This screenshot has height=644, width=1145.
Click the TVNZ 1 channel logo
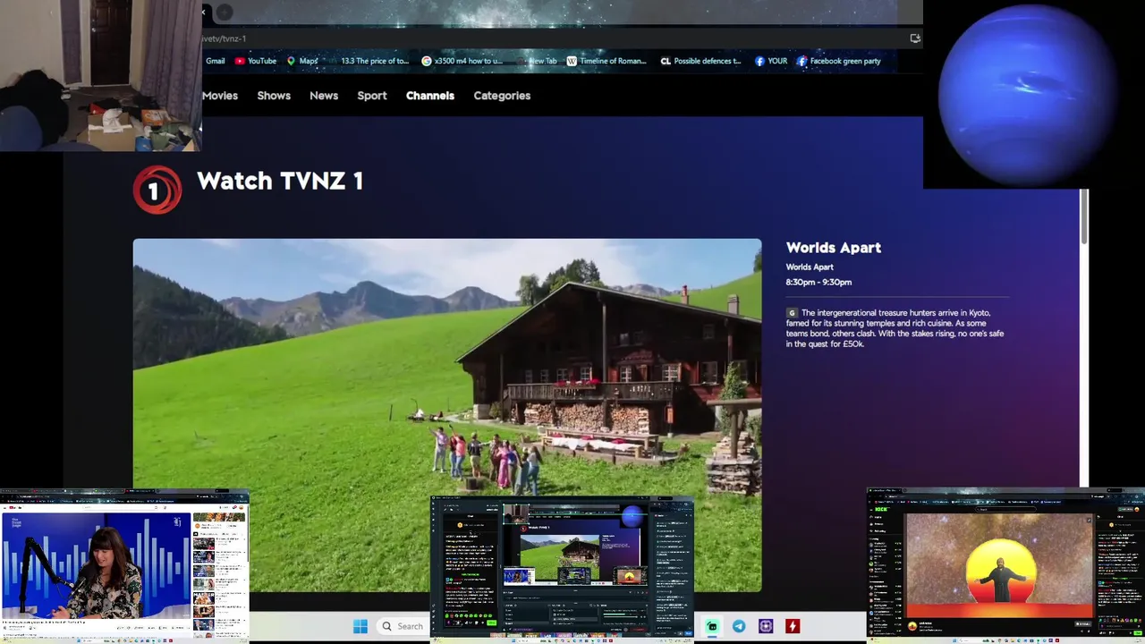pyautogui.click(x=157, y=190)
